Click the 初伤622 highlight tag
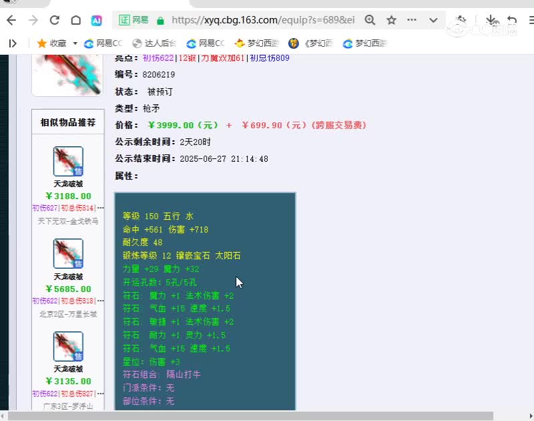 click(158, 58)
